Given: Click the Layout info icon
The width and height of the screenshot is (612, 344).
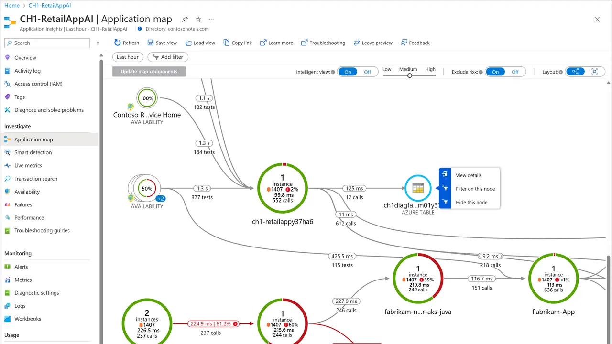Looking at the screenshot, I should click(x=561, y=72).
